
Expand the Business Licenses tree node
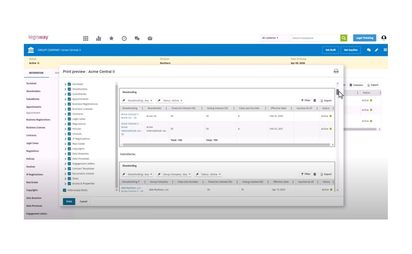click(65, 109)
